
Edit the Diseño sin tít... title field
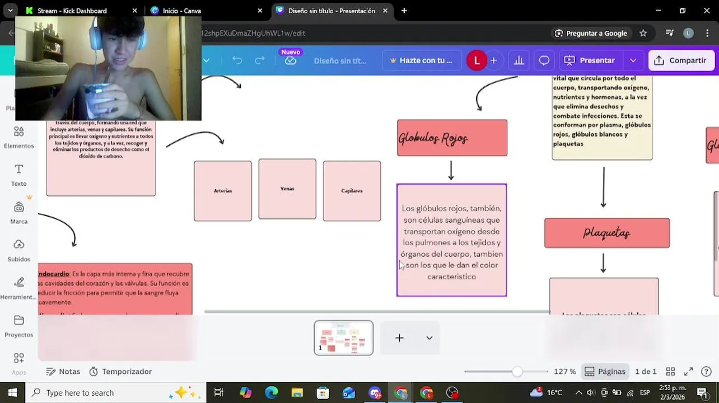pos(340,60)
